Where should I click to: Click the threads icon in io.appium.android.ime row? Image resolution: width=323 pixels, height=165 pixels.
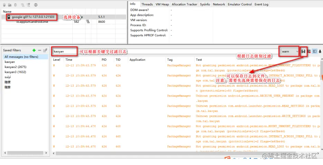(x=88, y=22)
